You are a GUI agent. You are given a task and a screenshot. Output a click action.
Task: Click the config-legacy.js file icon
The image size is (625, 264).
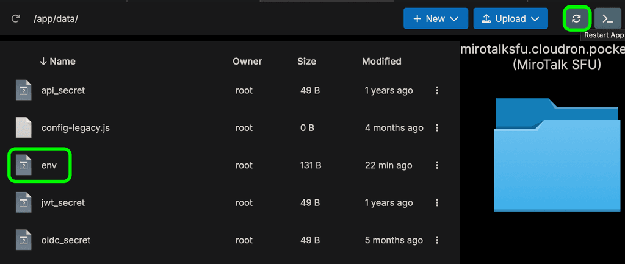click(x=23, y=128)
